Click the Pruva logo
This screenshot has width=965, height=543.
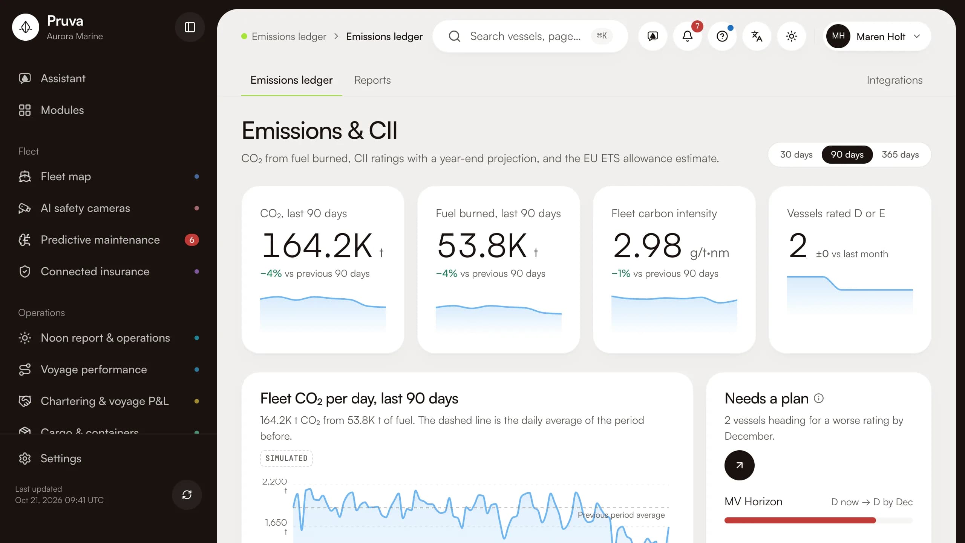point(26,27)
